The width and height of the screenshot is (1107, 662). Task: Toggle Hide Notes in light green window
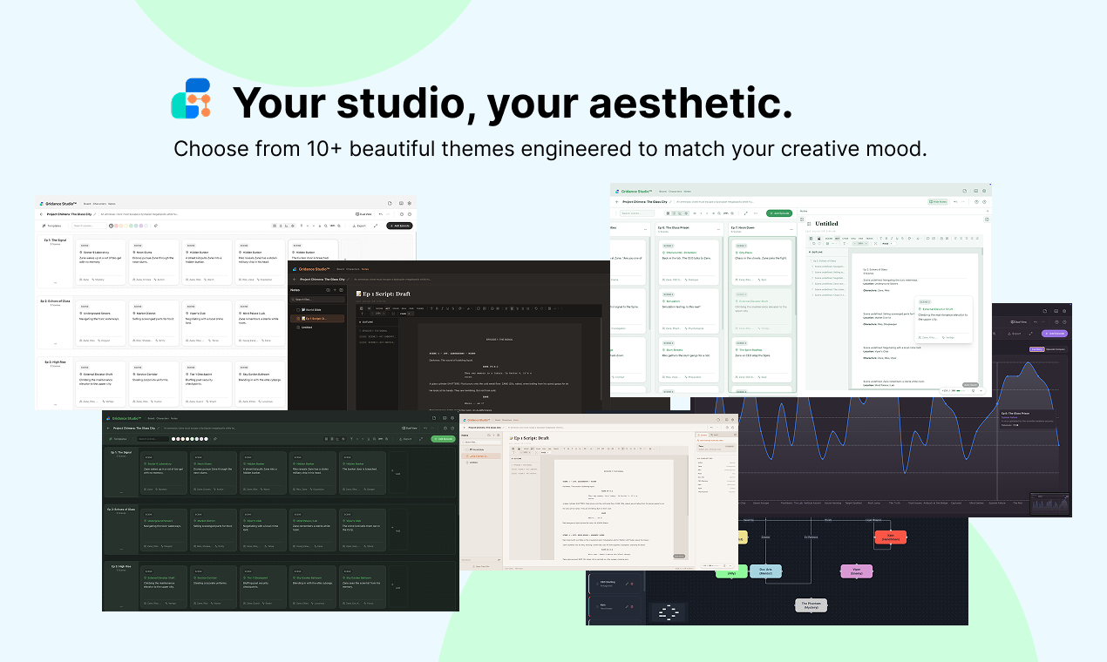pos(938,202)
